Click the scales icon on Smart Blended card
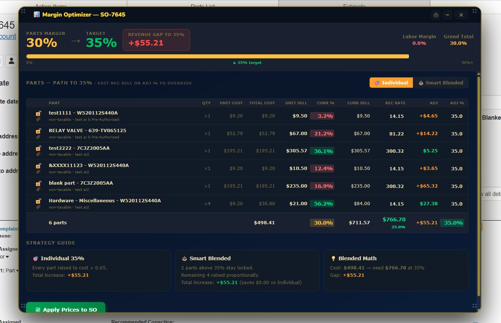This screenshot has height=323, width=501. coord(185,258)
